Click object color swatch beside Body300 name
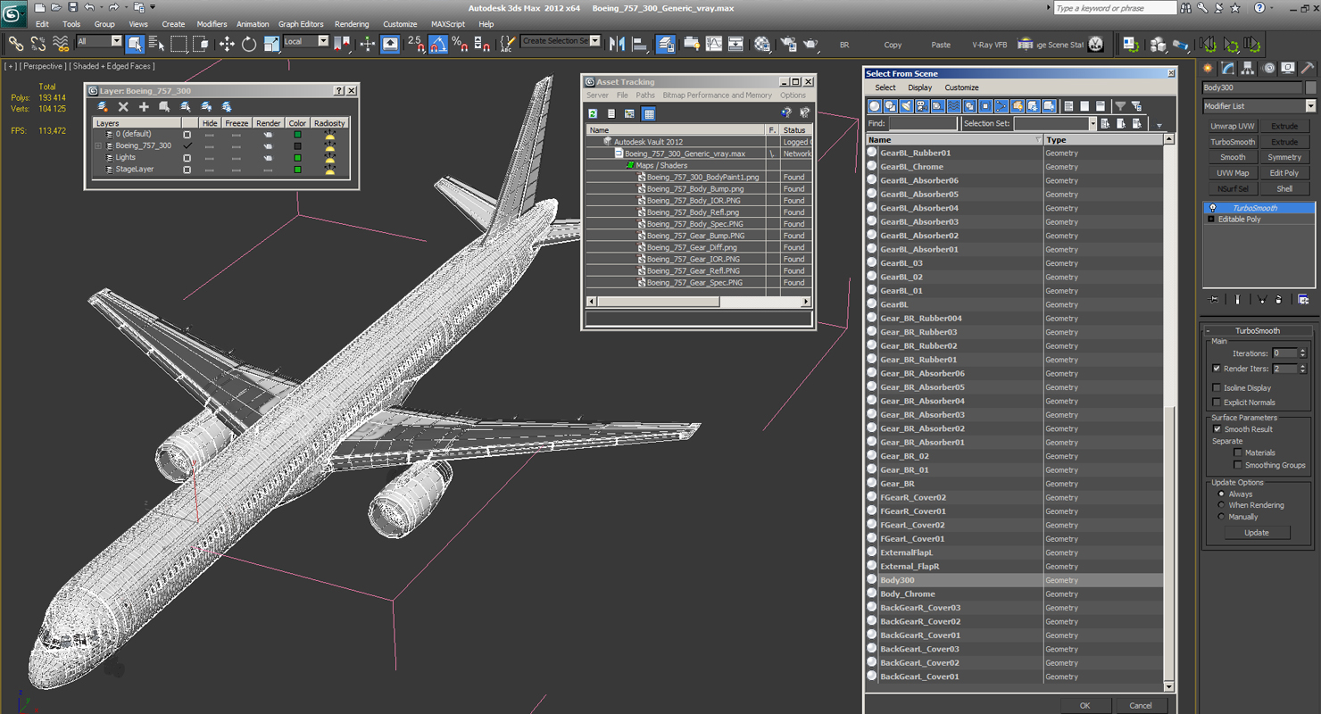Viewport: 1321px width, 714px height. 1310,87
